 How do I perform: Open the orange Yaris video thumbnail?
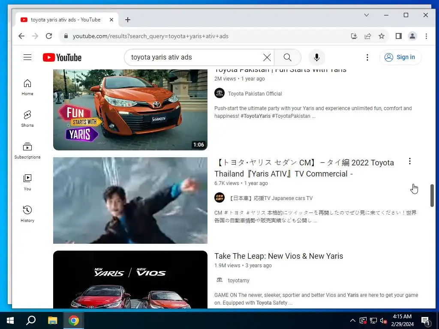130,110
